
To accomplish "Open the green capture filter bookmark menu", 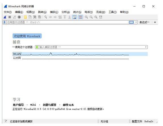I will click(x=37, y=47).
